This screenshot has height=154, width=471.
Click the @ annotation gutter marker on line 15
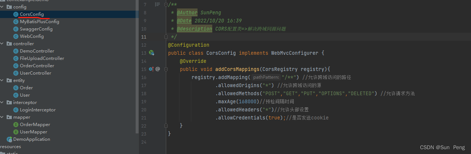(x=158, y=69)
